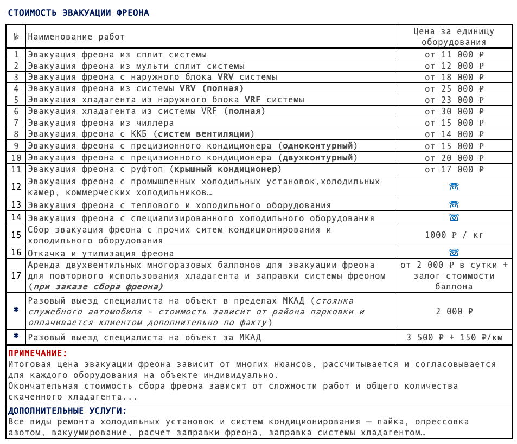Select Эвакуация фреона из мульти сплит системы
517x444 pixels.
(x=136, y=66)
